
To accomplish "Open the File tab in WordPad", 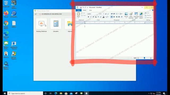I will coord(79,10).
